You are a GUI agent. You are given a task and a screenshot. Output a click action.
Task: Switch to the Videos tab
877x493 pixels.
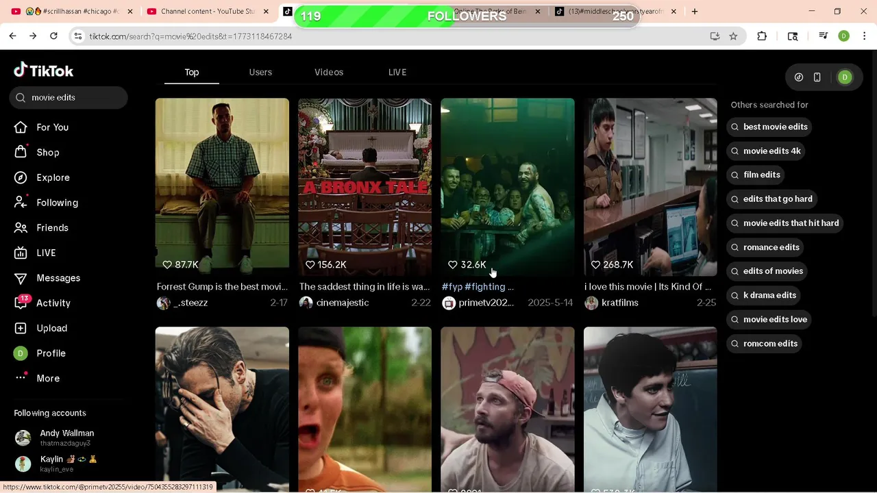[x=329, y=72]
